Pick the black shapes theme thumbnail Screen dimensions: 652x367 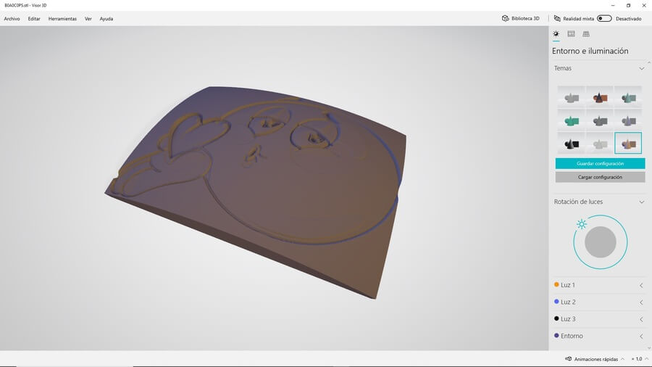click(572, 143)
